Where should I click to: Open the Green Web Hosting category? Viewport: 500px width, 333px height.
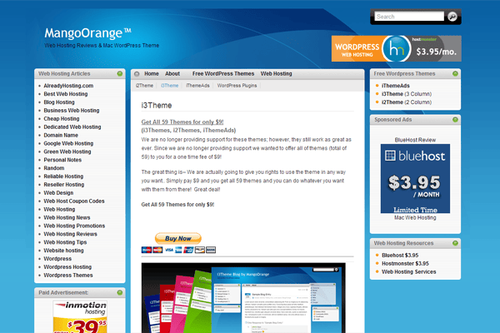(x=67, y=152)
